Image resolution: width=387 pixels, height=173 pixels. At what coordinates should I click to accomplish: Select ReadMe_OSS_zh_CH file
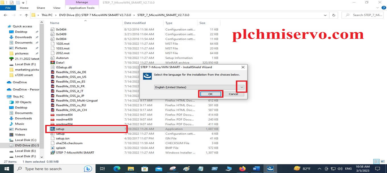(x=71, y=110)
